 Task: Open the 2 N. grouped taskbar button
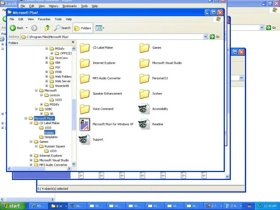(234, 206)
